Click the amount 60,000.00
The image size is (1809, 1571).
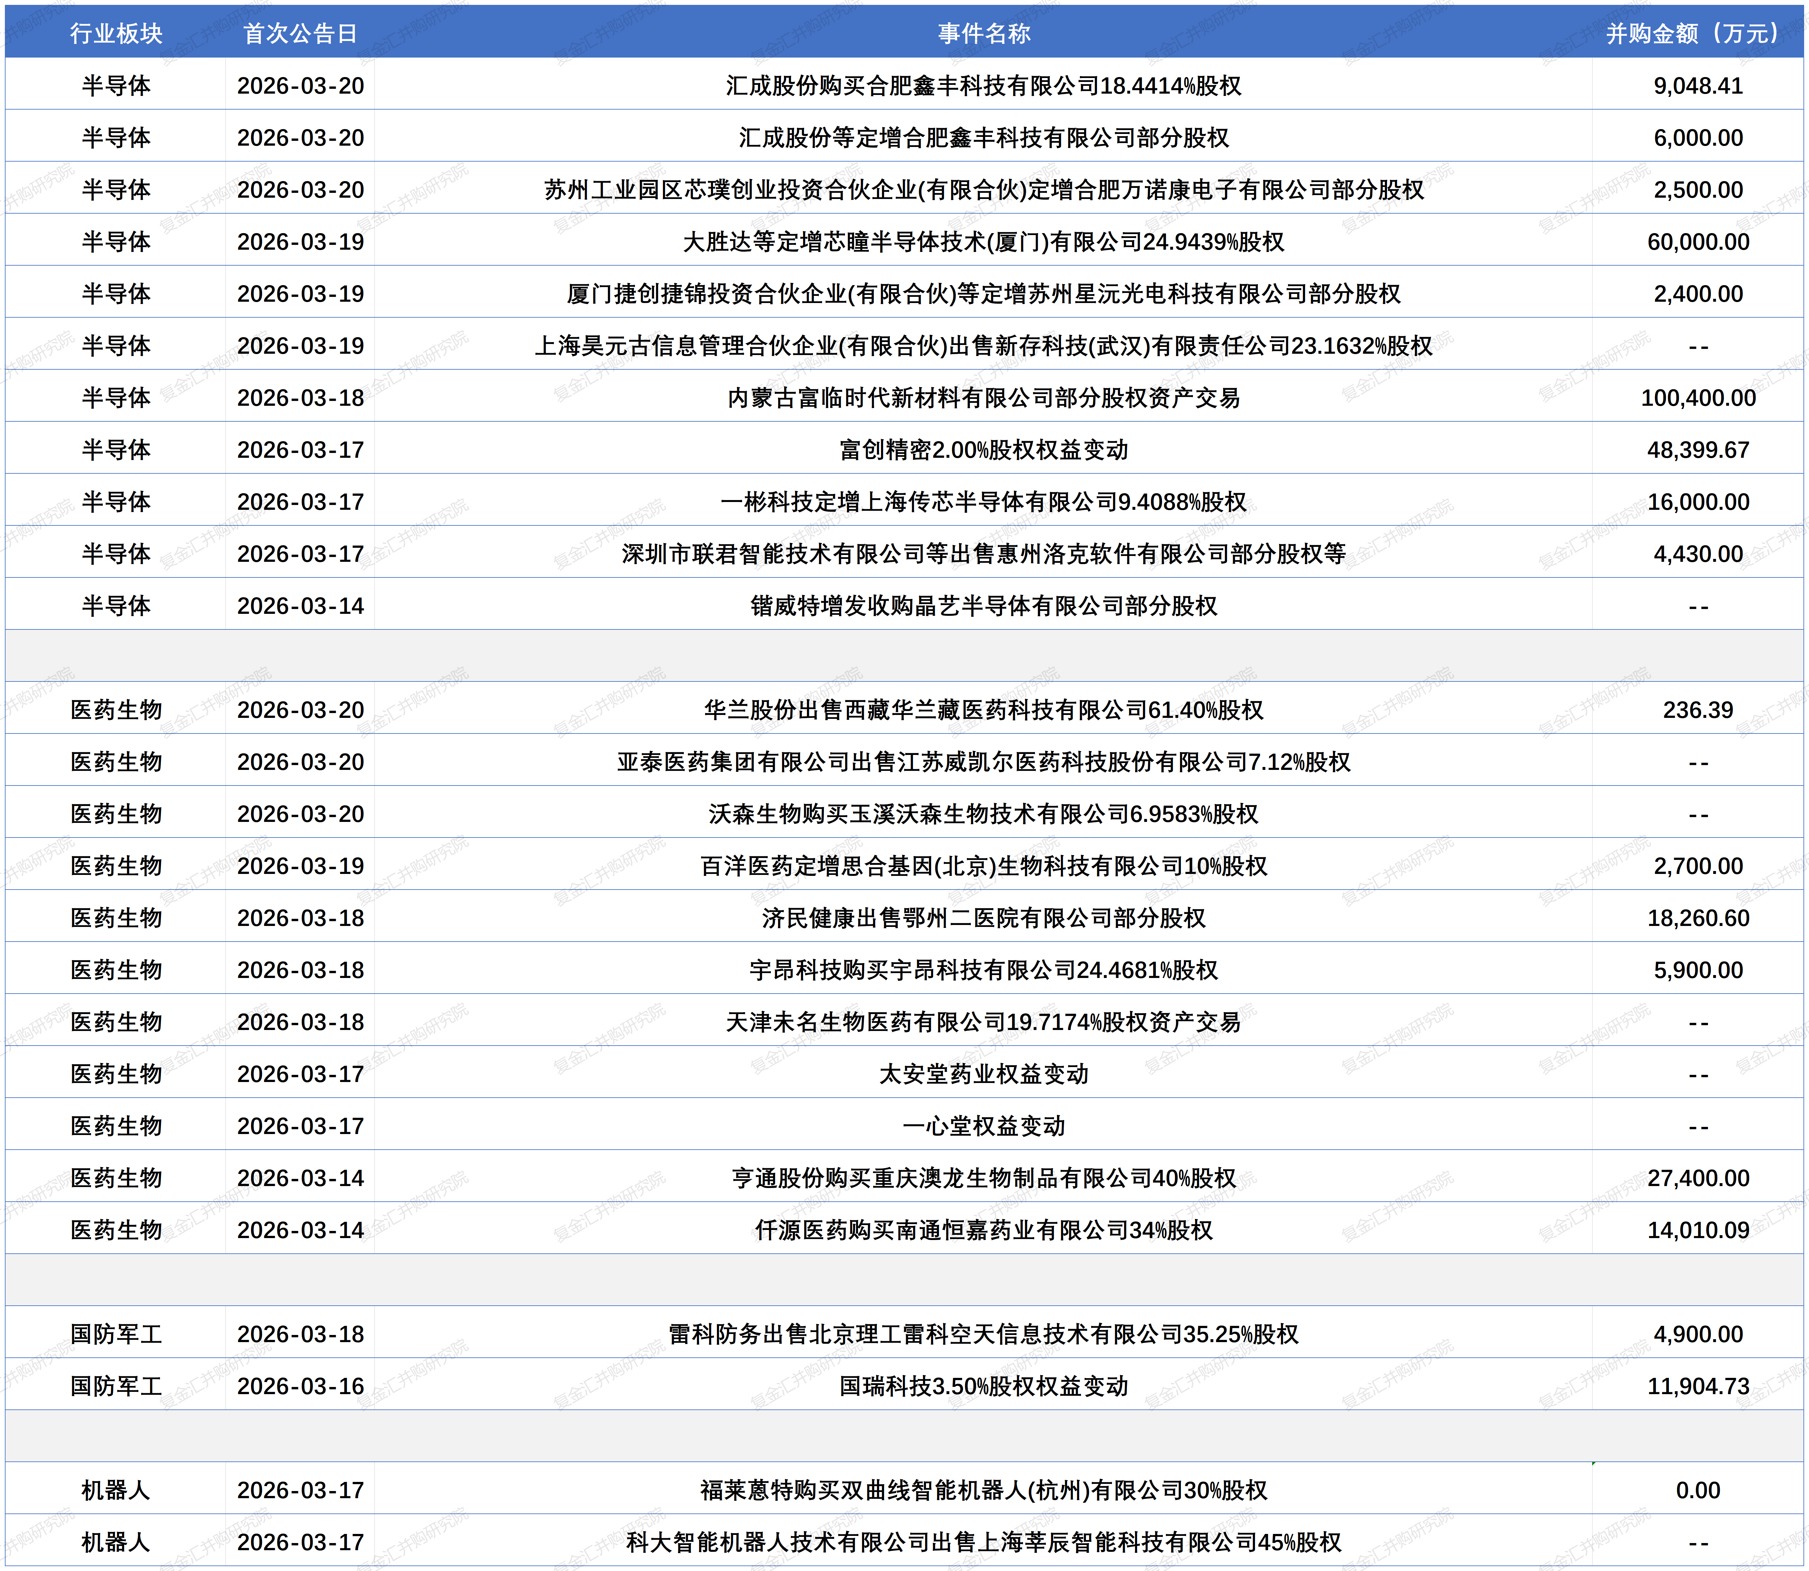coord(1698,241)
